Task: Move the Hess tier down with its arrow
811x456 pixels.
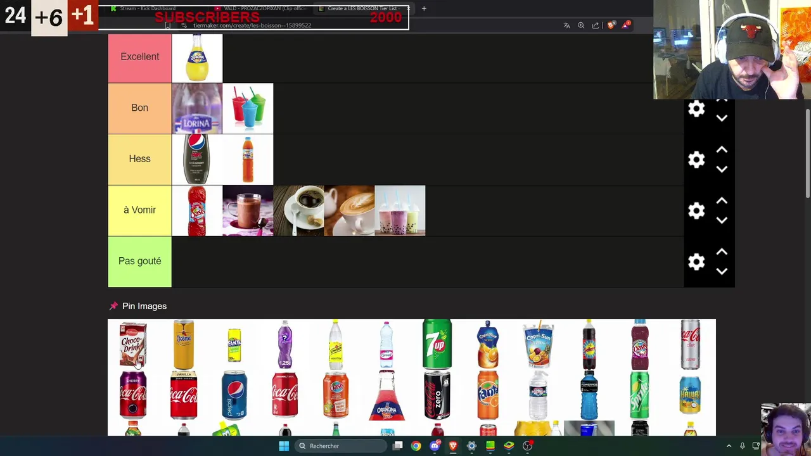Action: (x=722, y=169)
